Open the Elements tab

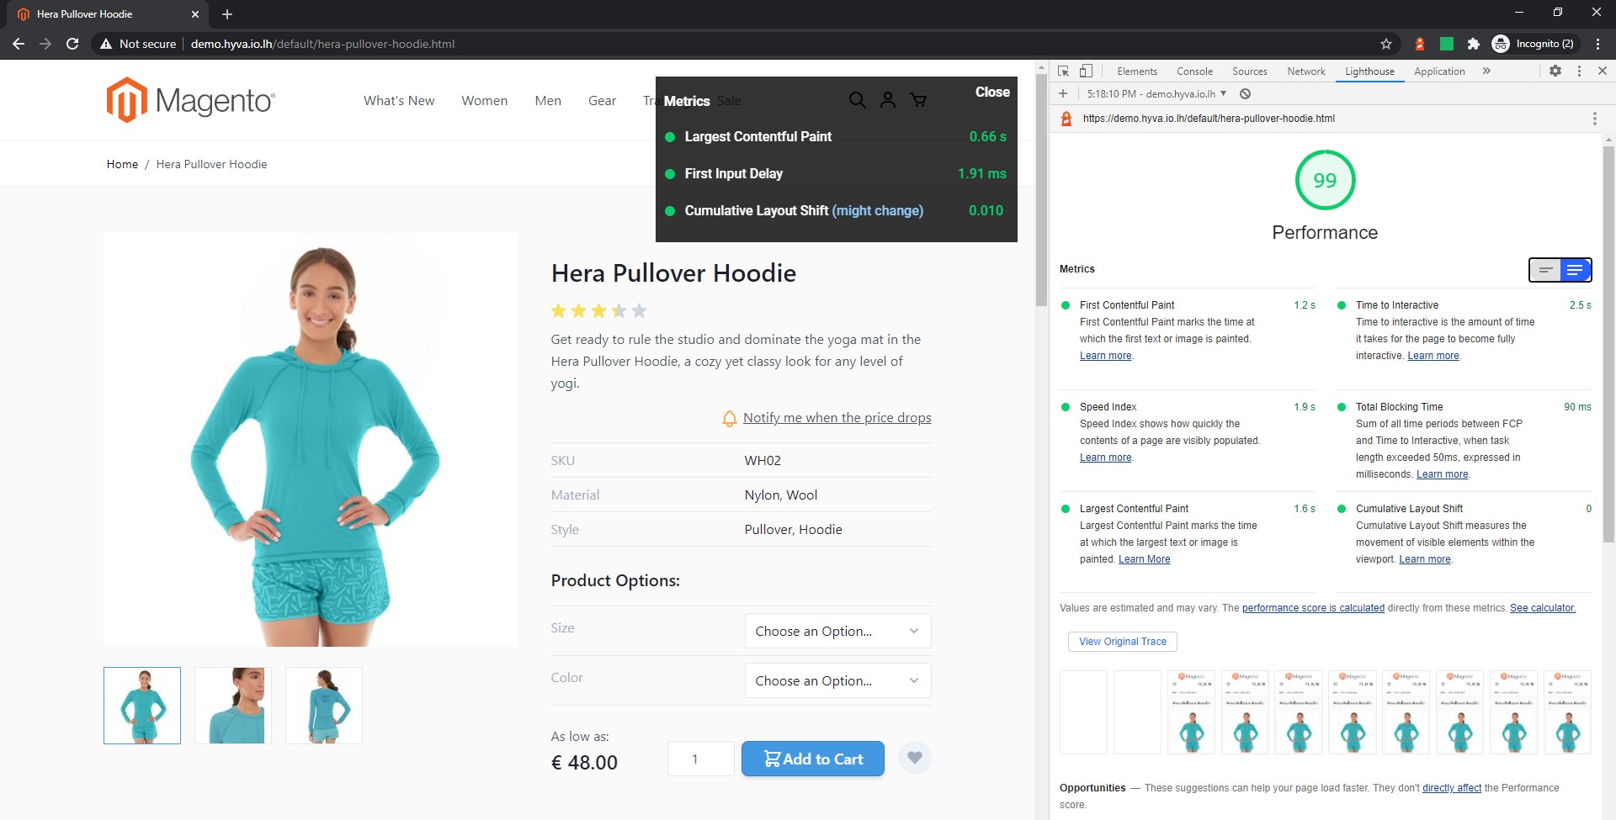click(1137, 71)
